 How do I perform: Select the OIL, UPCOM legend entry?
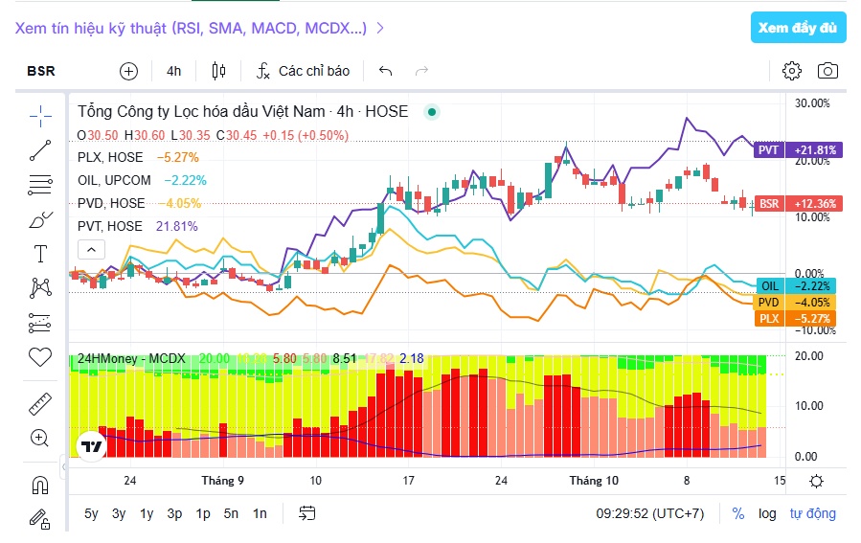pyautogui.click(x=114, y=181)
